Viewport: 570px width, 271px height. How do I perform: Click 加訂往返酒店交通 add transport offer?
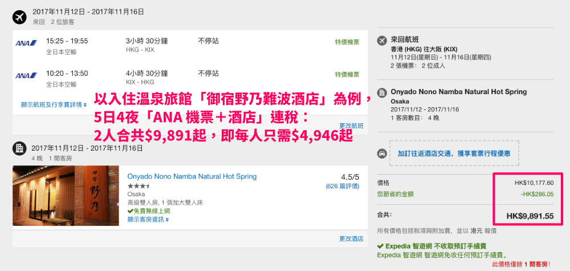[454, 153]
